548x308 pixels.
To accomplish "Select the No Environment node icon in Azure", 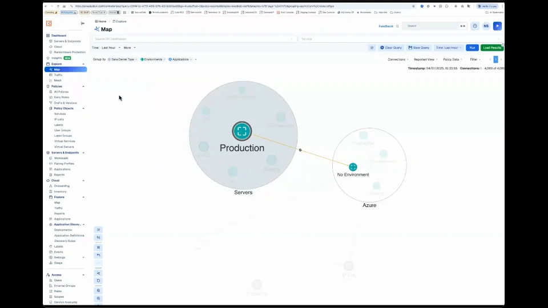I will (353, 167).
